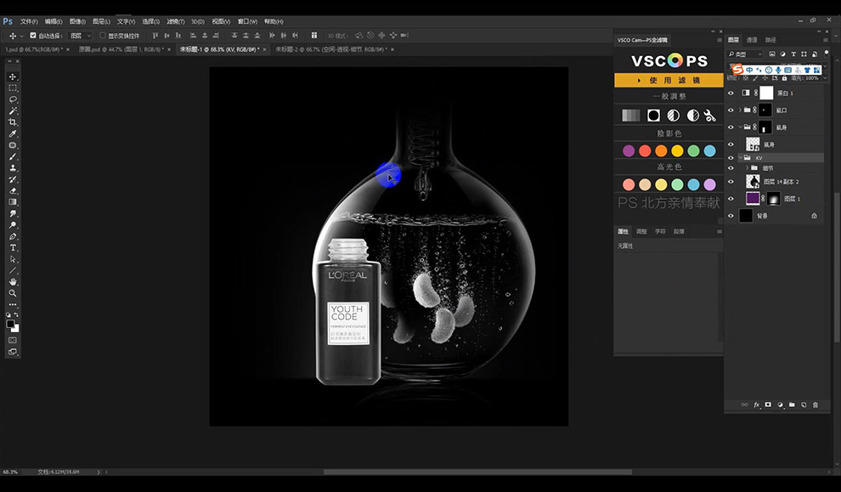Pick the Zoom magnifier tool

coord(13,293)
